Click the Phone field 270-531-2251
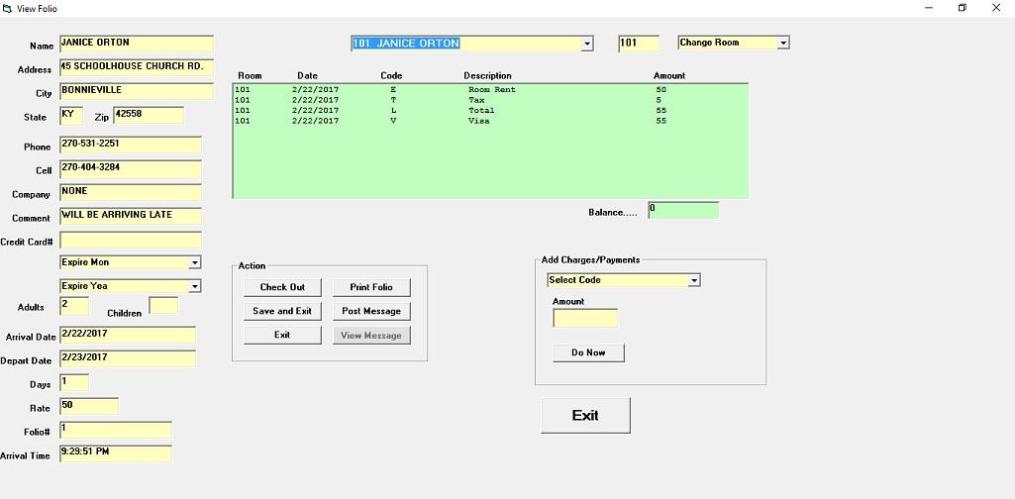 click(x=130, y=145)
